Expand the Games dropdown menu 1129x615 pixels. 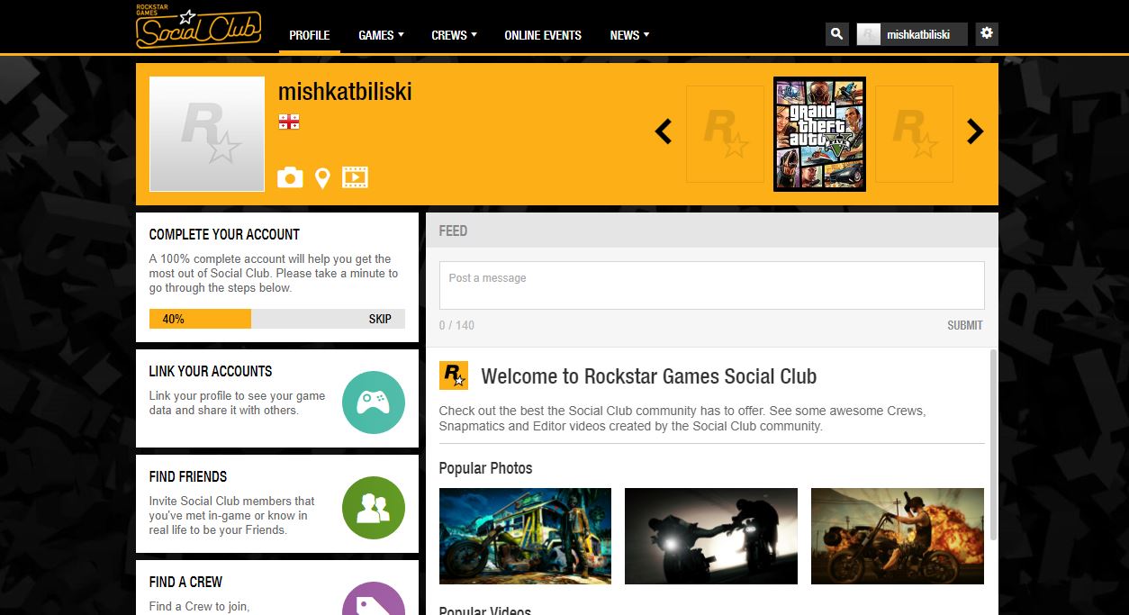(381, 35)
